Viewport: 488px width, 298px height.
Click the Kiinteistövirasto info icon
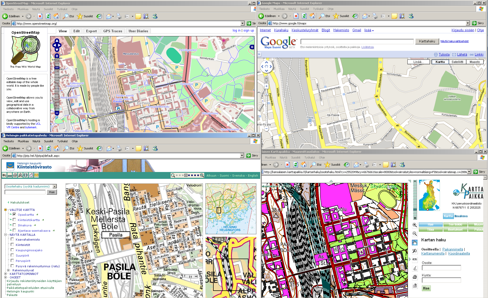[26, 175]
